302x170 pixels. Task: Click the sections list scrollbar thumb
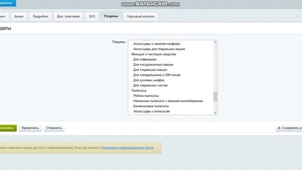[215, 97]
